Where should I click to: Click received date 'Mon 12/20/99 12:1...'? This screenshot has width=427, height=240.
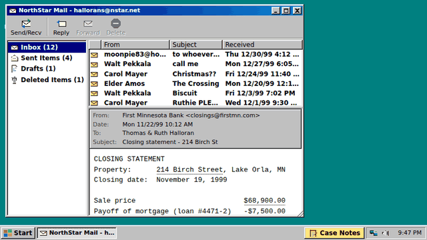[x=262, y=83]
